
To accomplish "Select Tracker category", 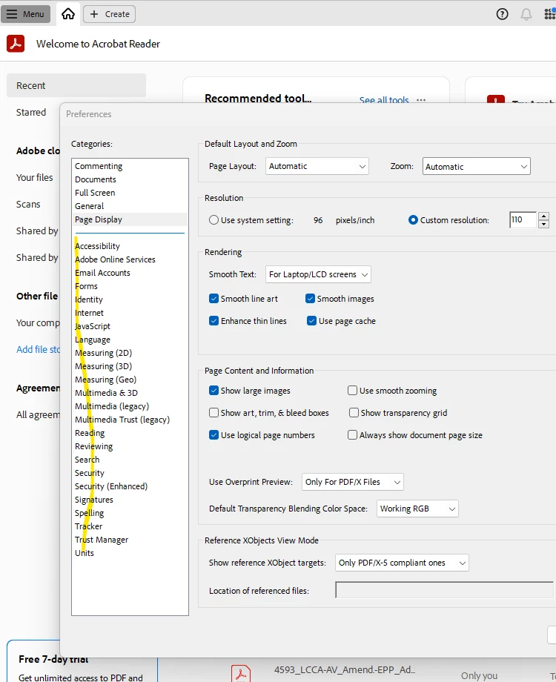I will 88,526.
